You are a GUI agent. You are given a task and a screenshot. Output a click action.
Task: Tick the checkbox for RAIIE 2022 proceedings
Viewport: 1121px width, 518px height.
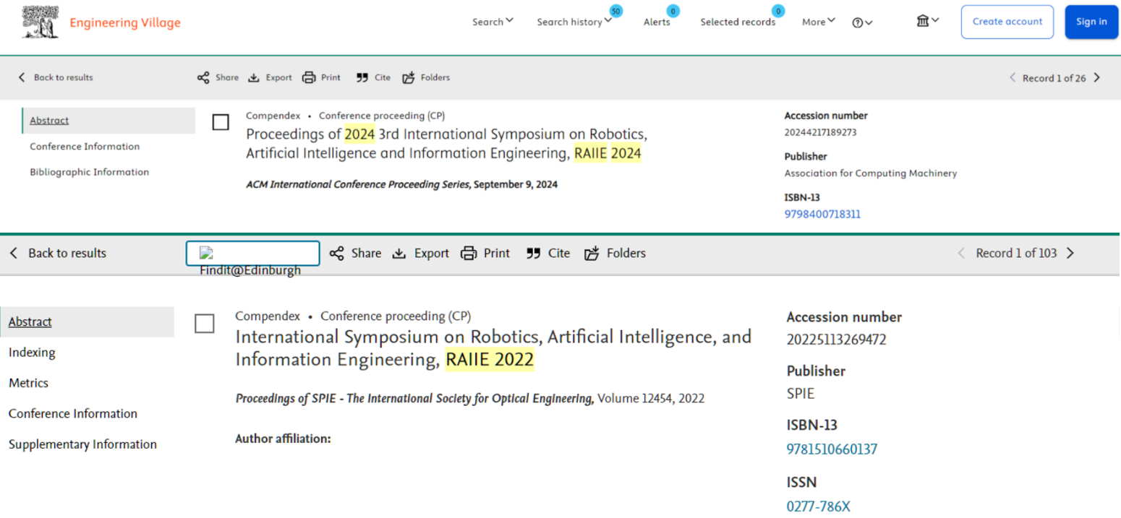[205, 324]
